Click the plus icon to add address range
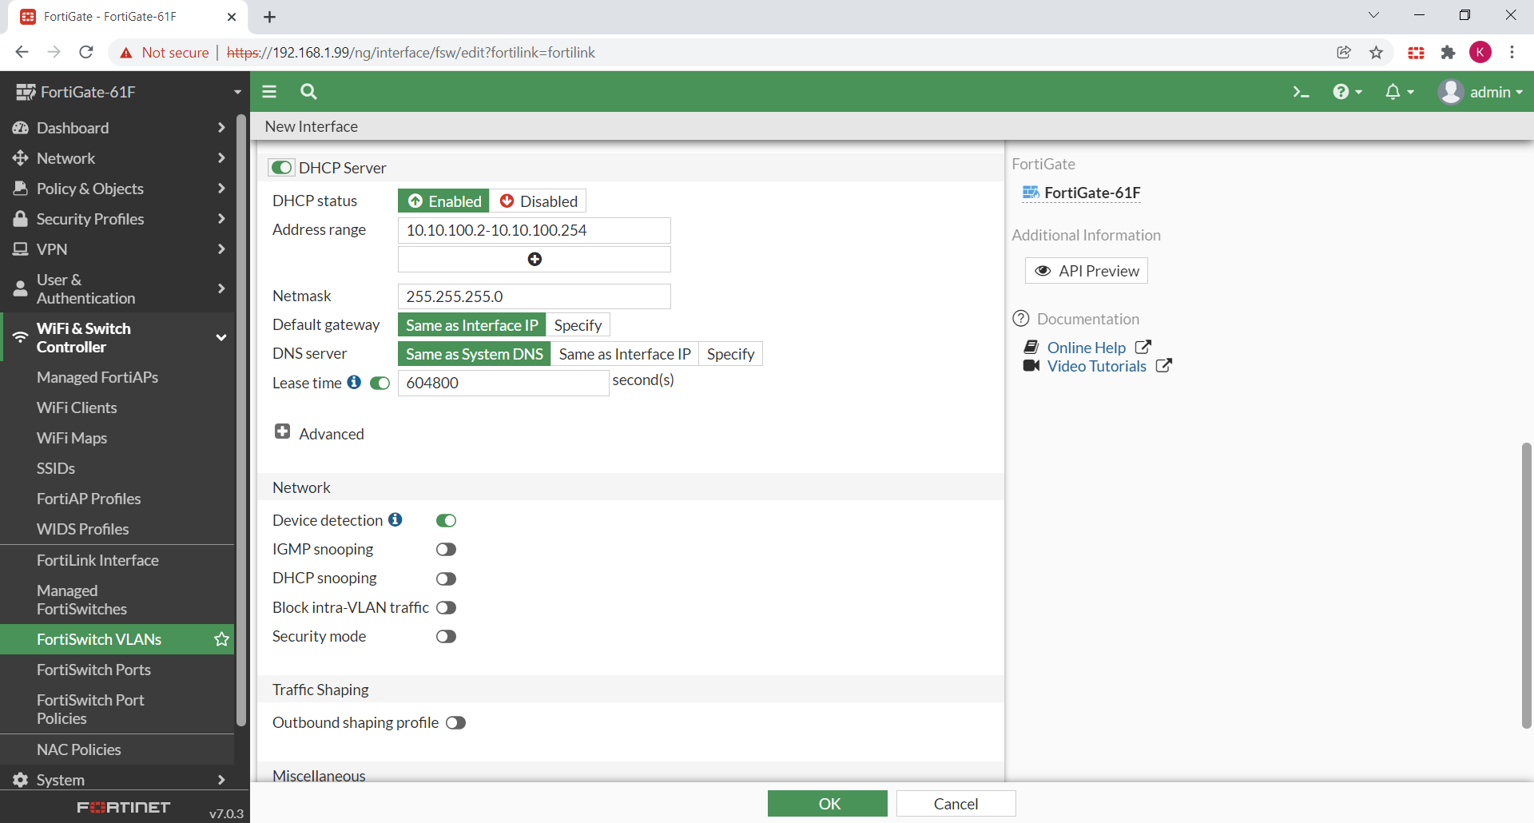The width and height of the screenshot is (1534, 823). click(x=534, y=259)
